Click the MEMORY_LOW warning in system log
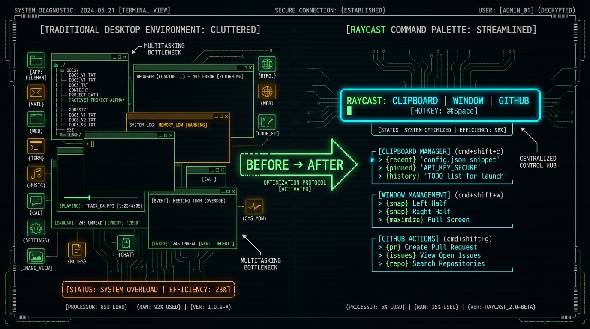The width and height of the screenshot is (590, 329). pos(183,125)
